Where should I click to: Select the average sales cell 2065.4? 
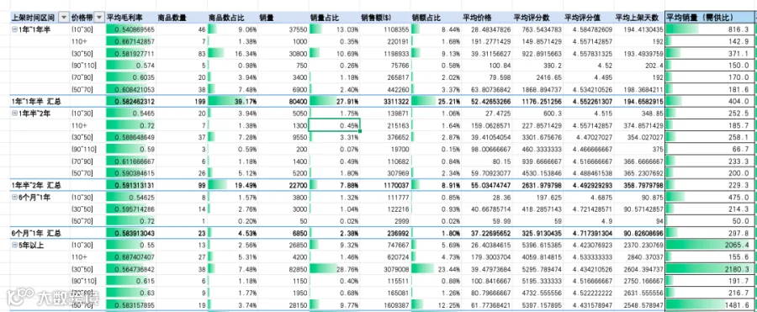709,245
